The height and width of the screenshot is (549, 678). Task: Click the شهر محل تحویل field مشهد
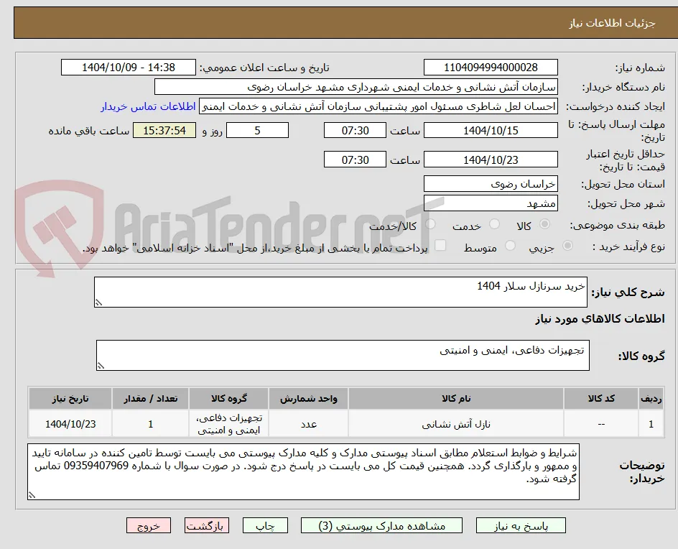point(491,203)
